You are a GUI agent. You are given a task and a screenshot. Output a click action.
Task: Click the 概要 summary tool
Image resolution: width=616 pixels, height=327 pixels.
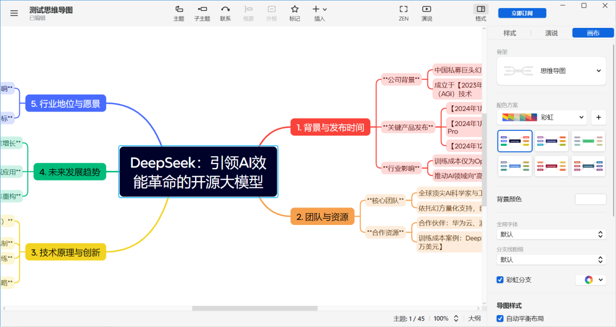coord(248,13)
